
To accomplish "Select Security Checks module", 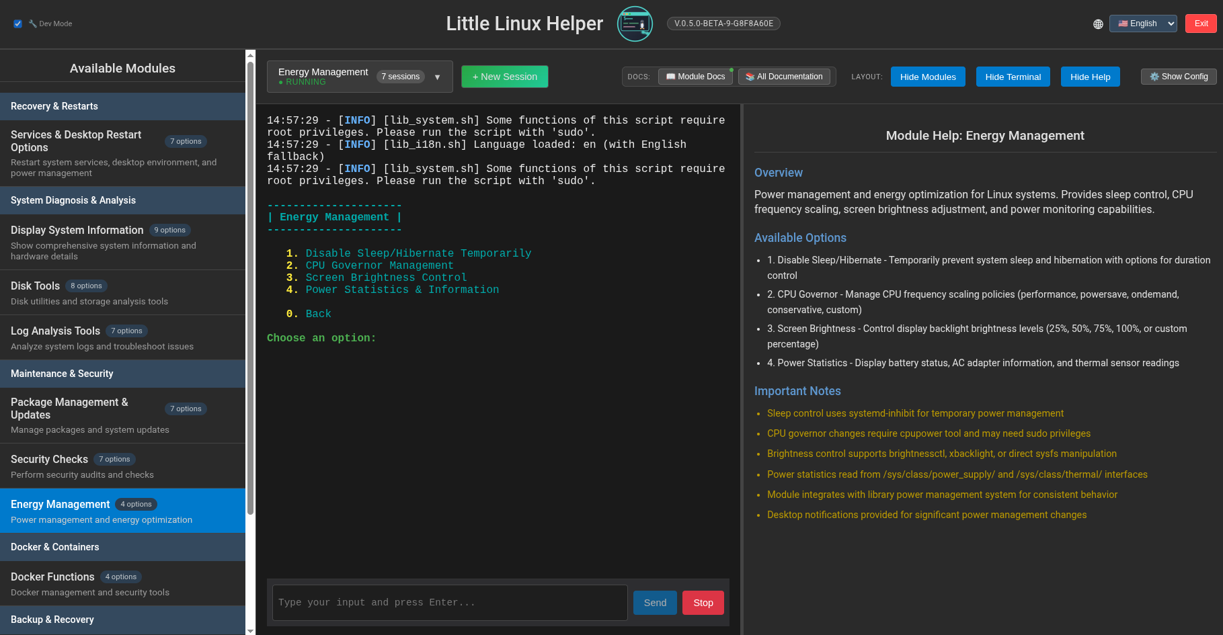I will [x=122, y=466].
